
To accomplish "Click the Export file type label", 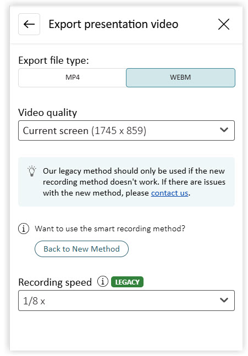I will 54,60.
